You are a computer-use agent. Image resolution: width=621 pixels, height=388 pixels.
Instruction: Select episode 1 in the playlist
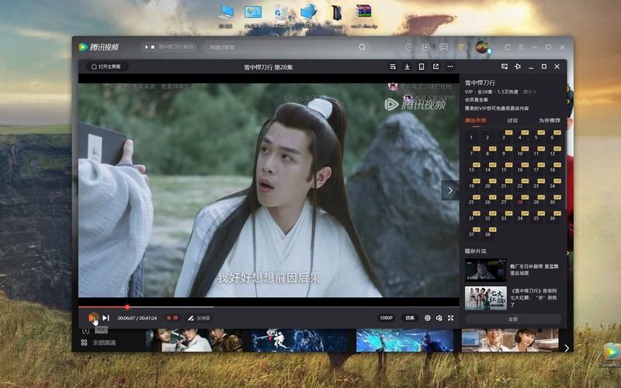click(x=471, y=137)
